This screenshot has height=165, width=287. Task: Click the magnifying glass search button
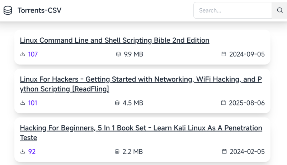click(280, 10)
